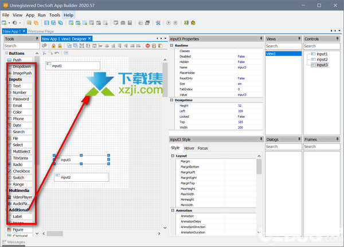This screenshot has width=344, height=247.
Task: Toggle pin on Frames panel
Action: pos(338,139)
